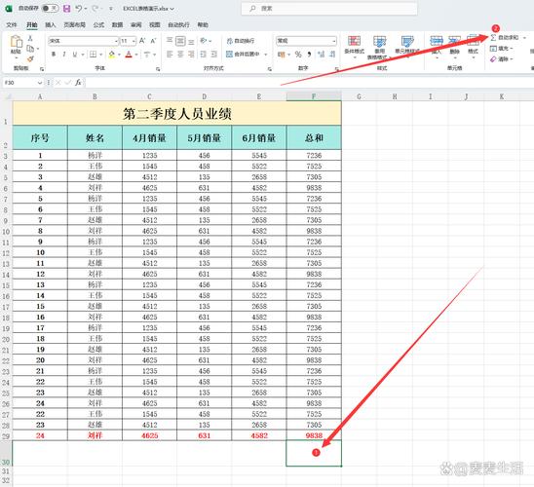534x487 pixels.
Task: Select the title cell 第二季度人员业绩
Action: pos(176,113)
